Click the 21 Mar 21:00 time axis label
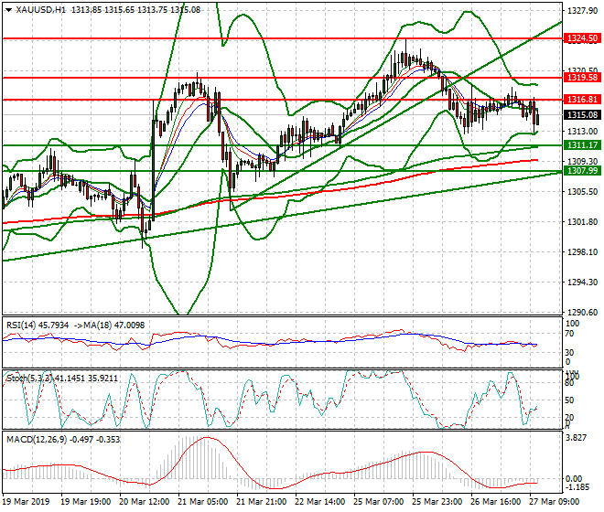Image resolution: width=604 pixels, height=512 pixels. [x=261, y=502]
